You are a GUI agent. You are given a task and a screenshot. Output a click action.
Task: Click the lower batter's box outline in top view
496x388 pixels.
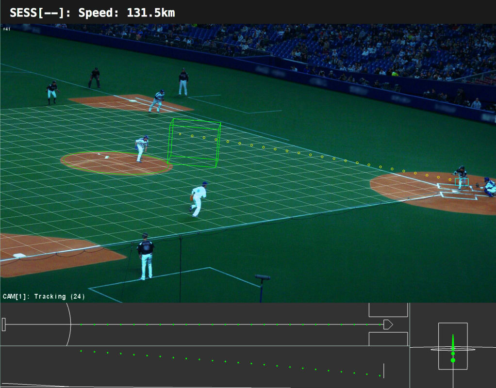(x=388, y=339)
